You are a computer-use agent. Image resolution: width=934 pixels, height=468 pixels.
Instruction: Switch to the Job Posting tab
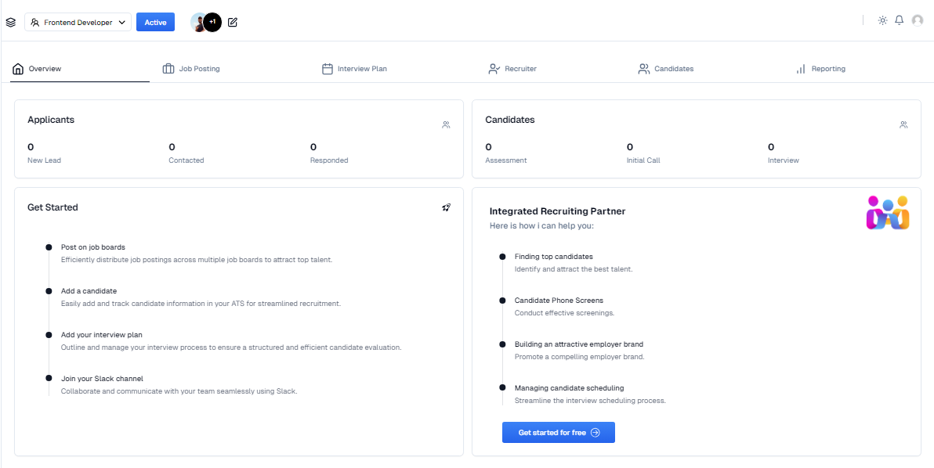[x=191, y=69]
